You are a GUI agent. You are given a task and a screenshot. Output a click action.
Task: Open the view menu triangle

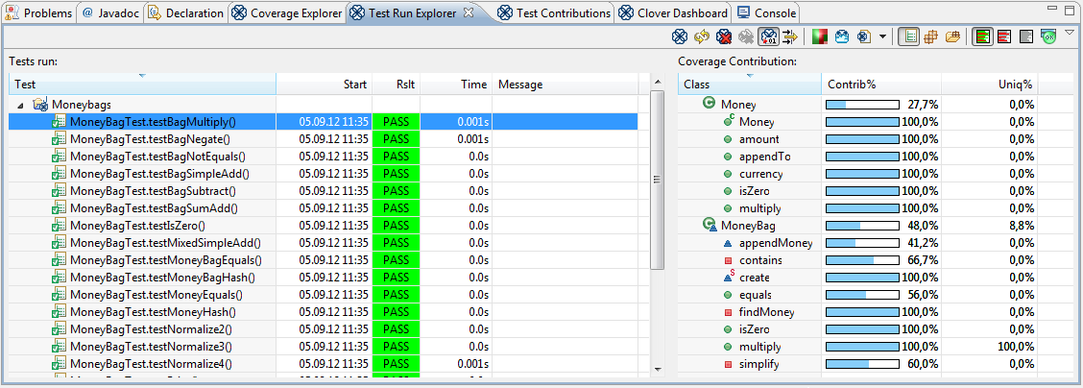coord(1069,34)
